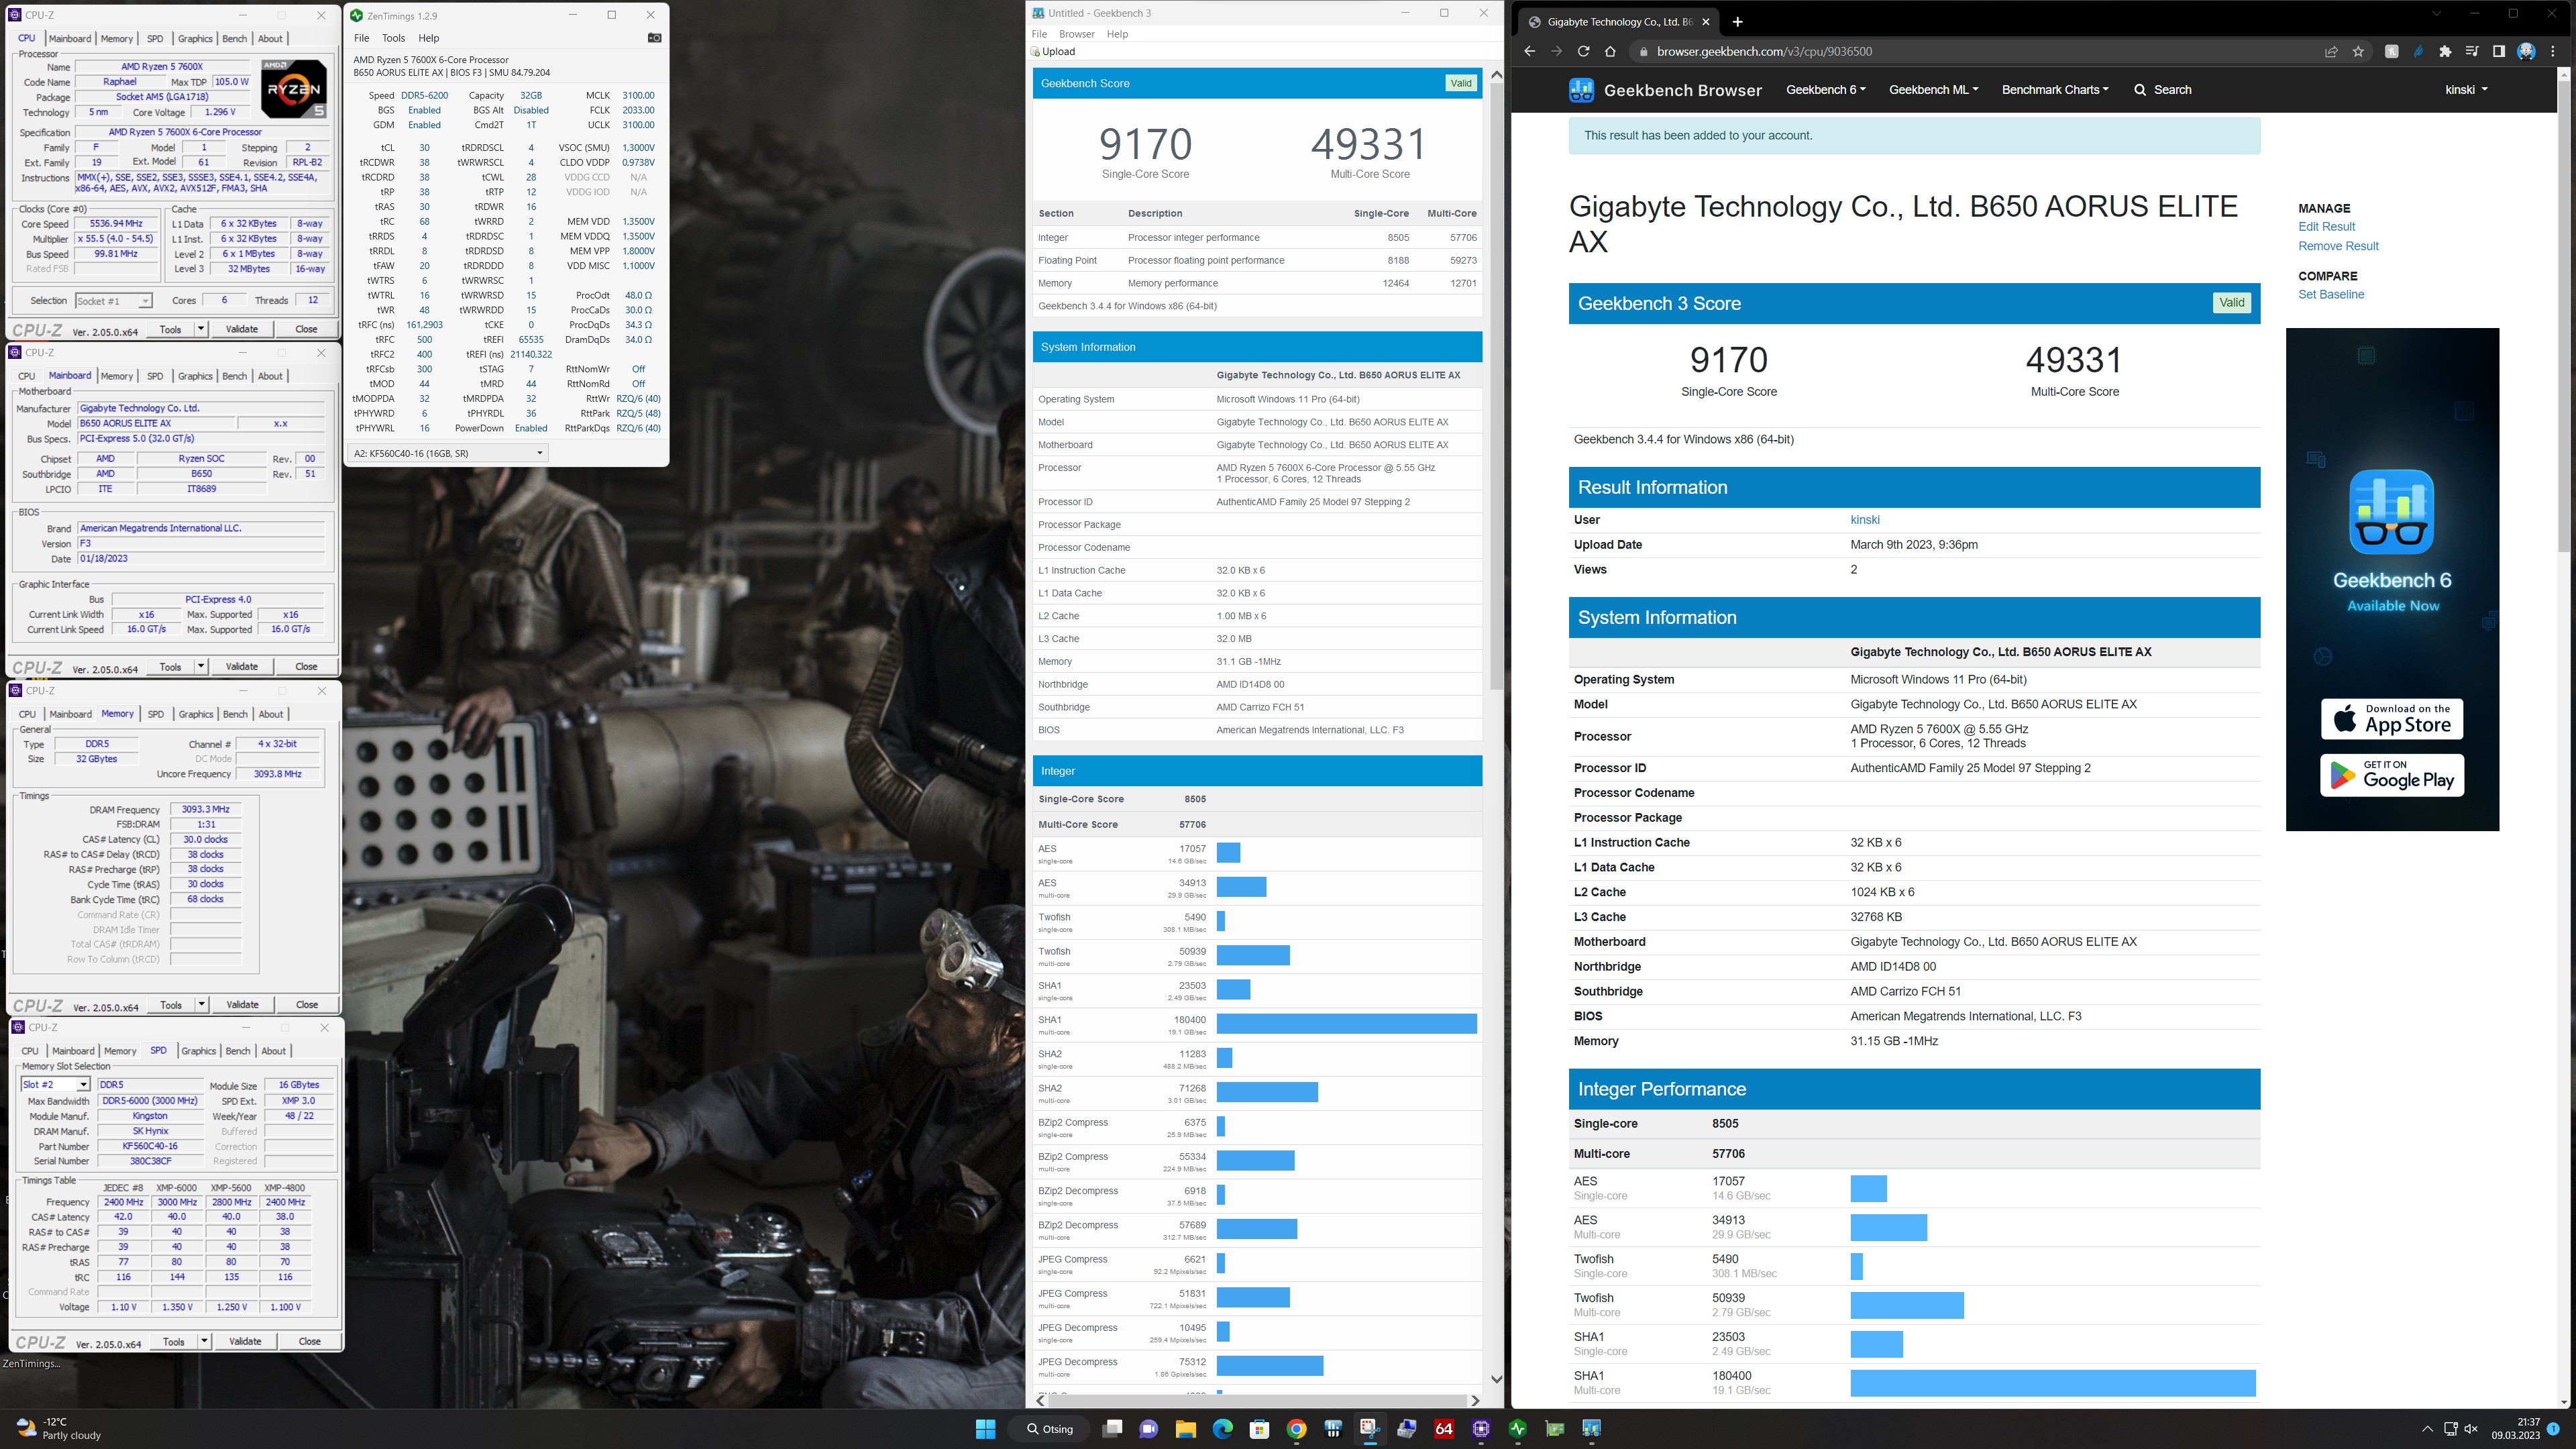Open the Browser menu in Geekbench 3
Screen dimensions: 2576x1449
point(1076,34)
